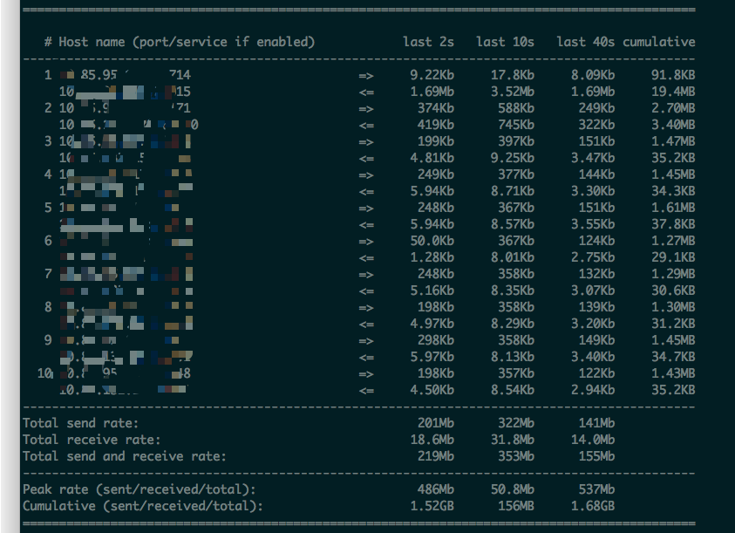Image resolution: width=735 pixels, height=533 pixels.
Task: Click the 'last 10s' column header
Action: pos(505,42)
